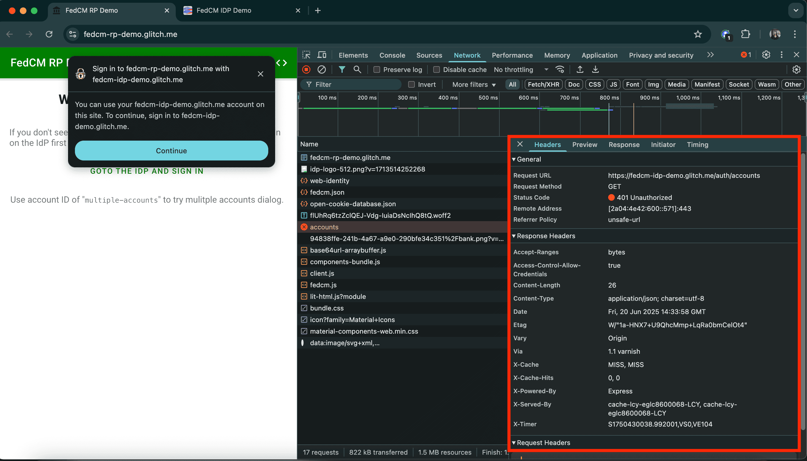807x461 pixels.
Task: Open Network panel settings gear
Action: pos(796,70)
